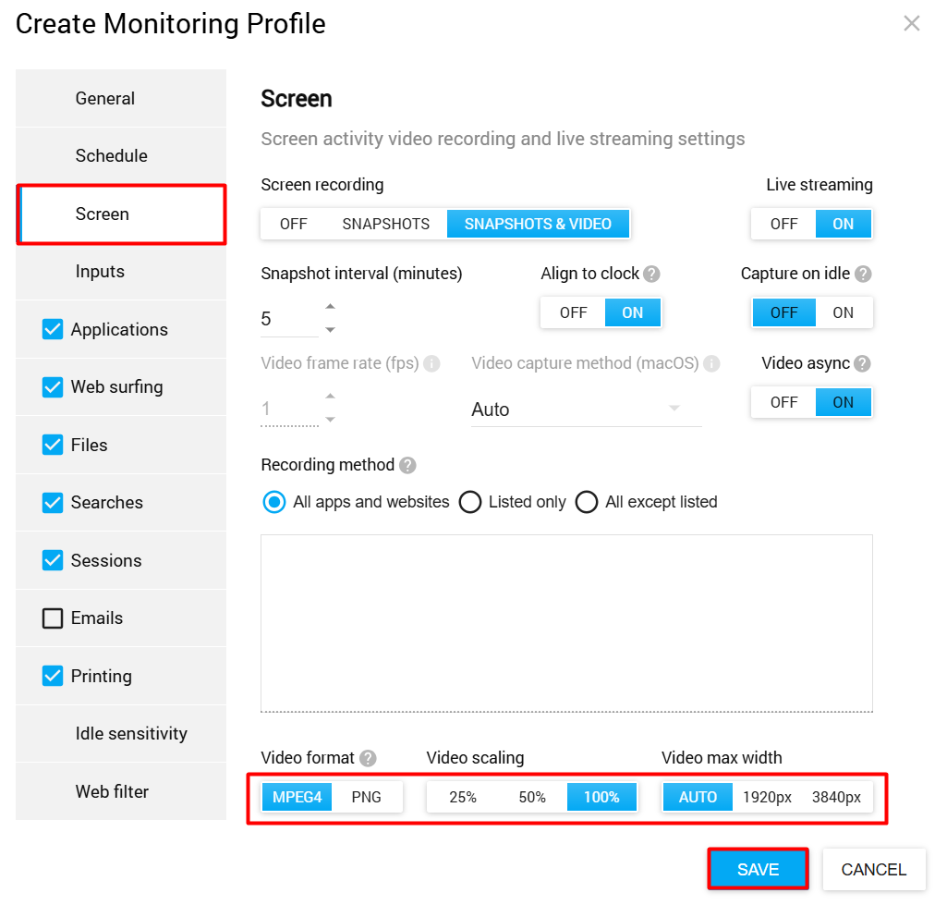Select the Listed only radio button
The height and width of the screenshot is (905, 947).
click(470, 502)
